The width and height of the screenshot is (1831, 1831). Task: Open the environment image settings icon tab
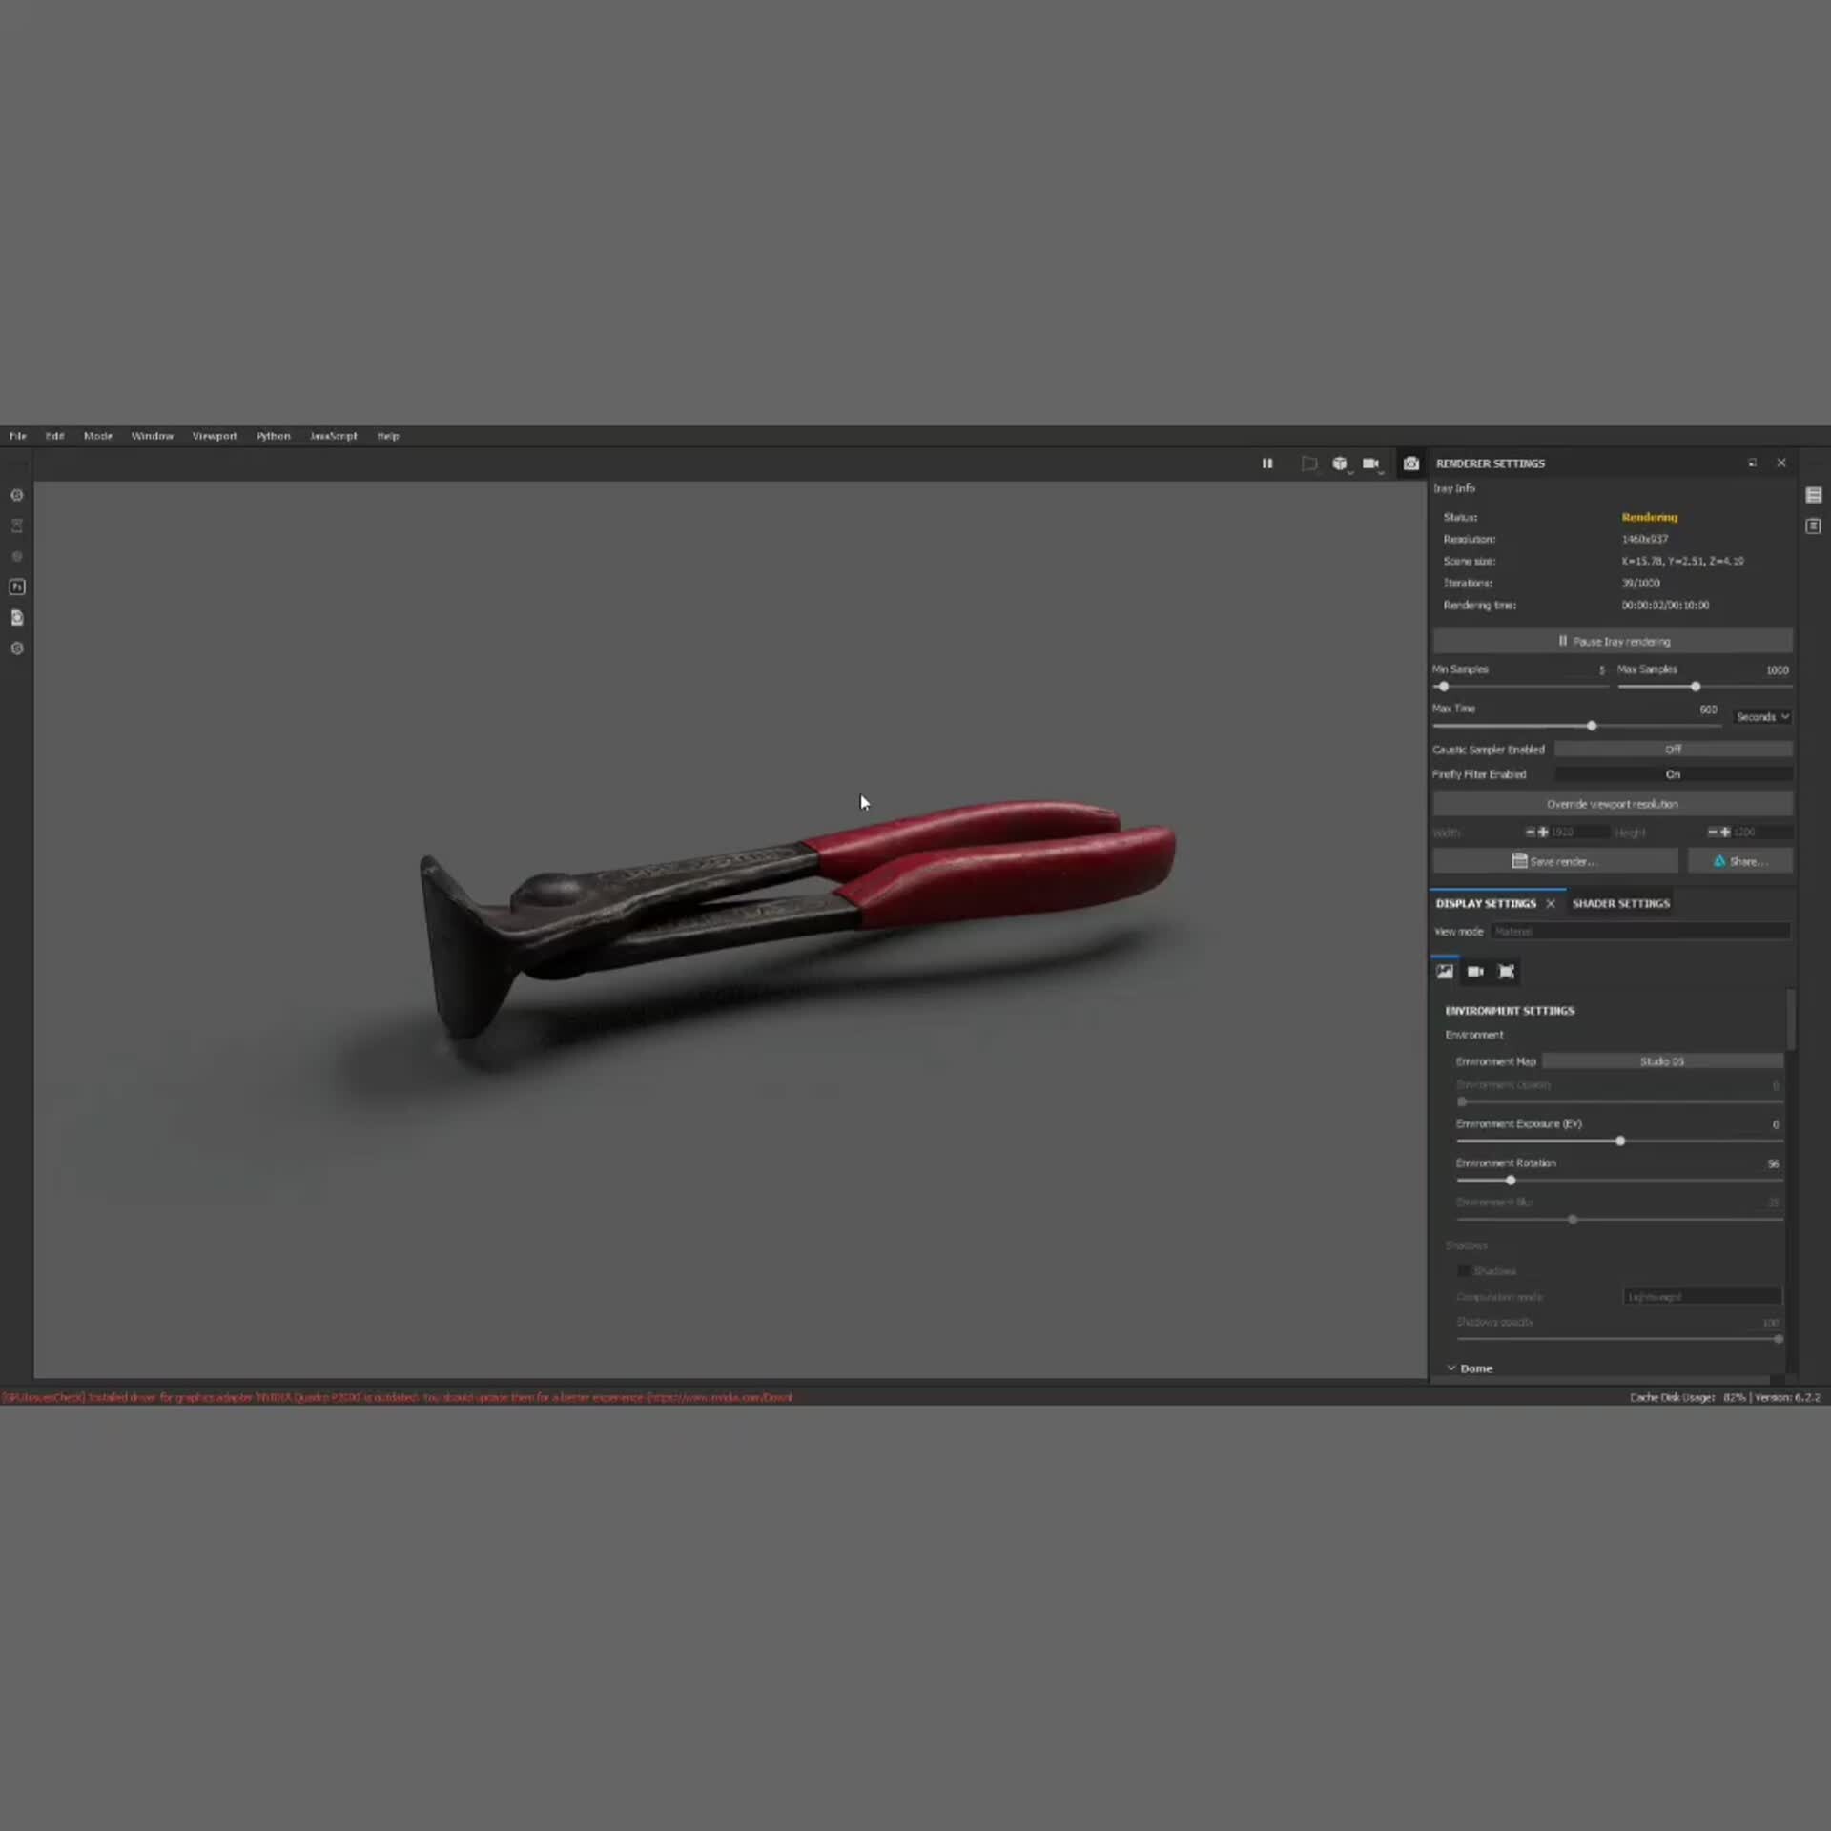[1445, 972]
